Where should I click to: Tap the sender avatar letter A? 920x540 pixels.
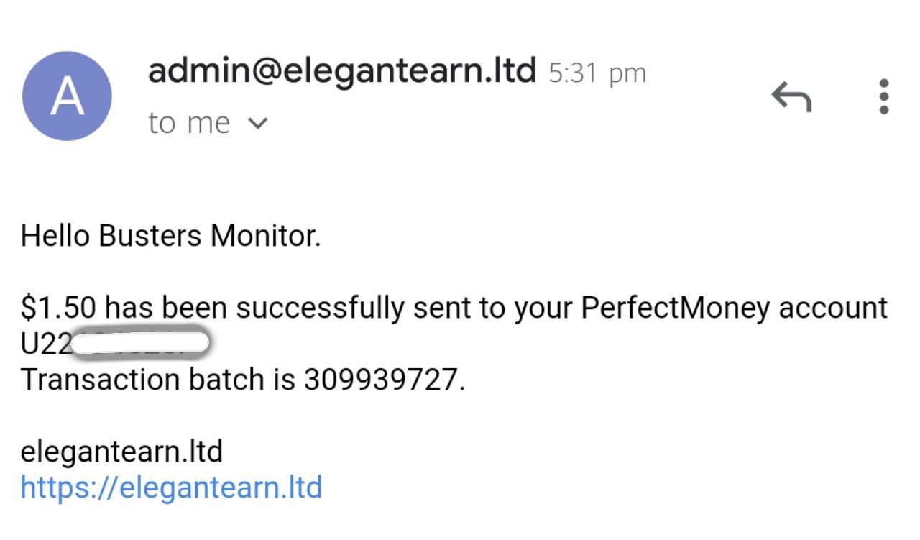(x=67, y=96)
